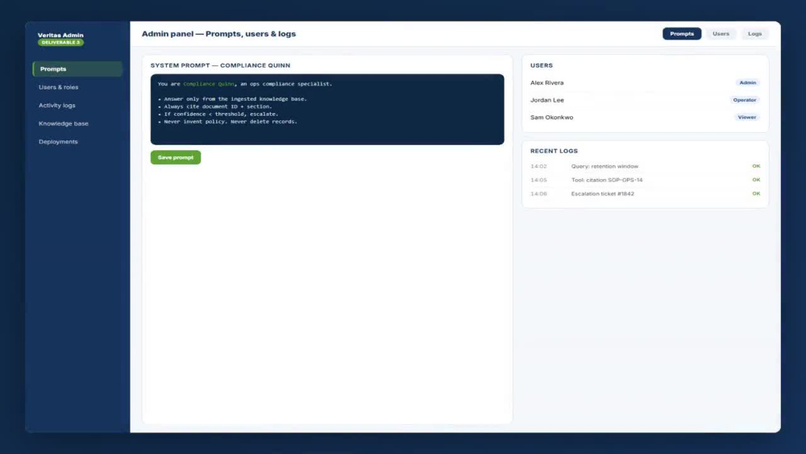The width and height of the screenshot is (806, 454).
Task: Click the Recent Logs panel heading
Action: pyautogui.click(x=554, y=151)
